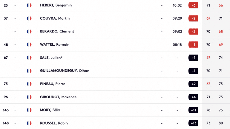Click the French flag by SALE, Julien
The height and width of the screenshot is (129, 230).
tap(29, 58)
